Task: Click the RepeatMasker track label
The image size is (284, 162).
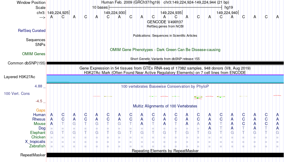Action: point(33,155)
